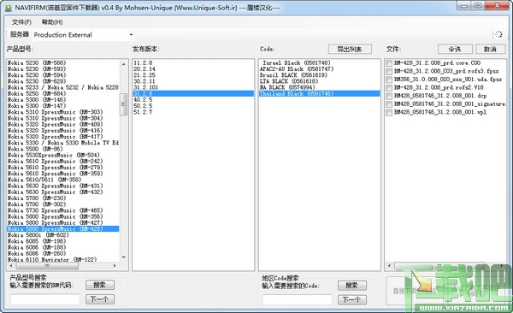Select Nokia 5233 / Nokia 5232 product row
This screenshot has height=313, width=513.
tap(63, 87)
